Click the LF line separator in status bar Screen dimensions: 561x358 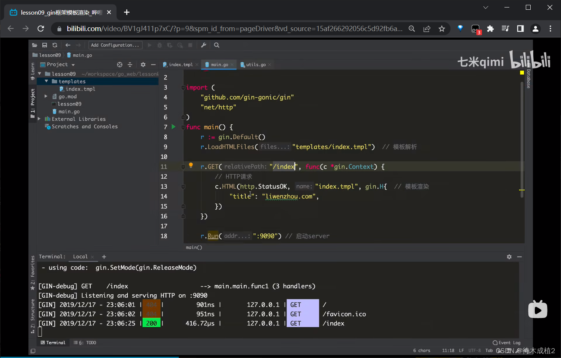461,351
